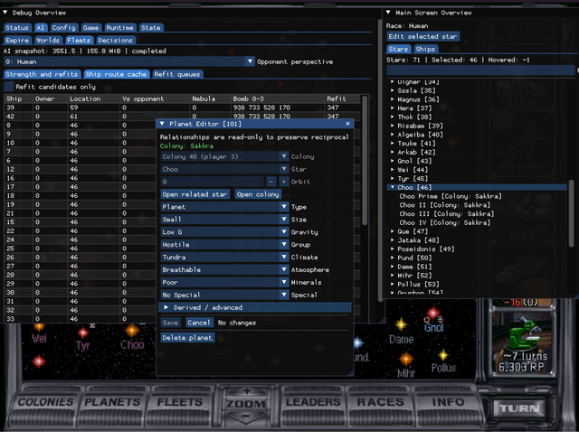This screenshot has height=432, width=579.
Task: Collapse the Choo [46] tree node
Action: pyautogui.click(x=393, y=187)
